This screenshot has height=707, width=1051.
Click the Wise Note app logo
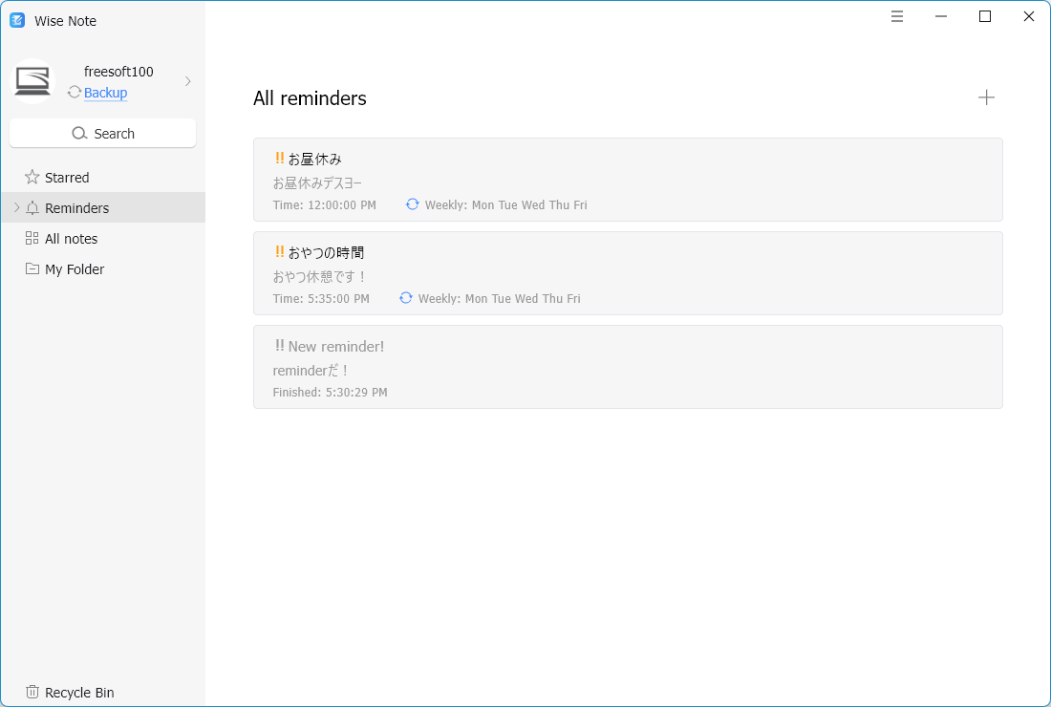(x=17, y=20)
